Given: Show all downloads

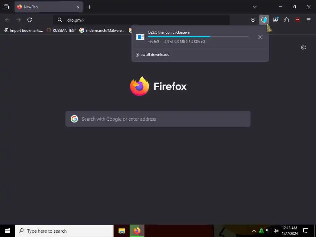Looking at the screenshot, I should click(152, 55).
